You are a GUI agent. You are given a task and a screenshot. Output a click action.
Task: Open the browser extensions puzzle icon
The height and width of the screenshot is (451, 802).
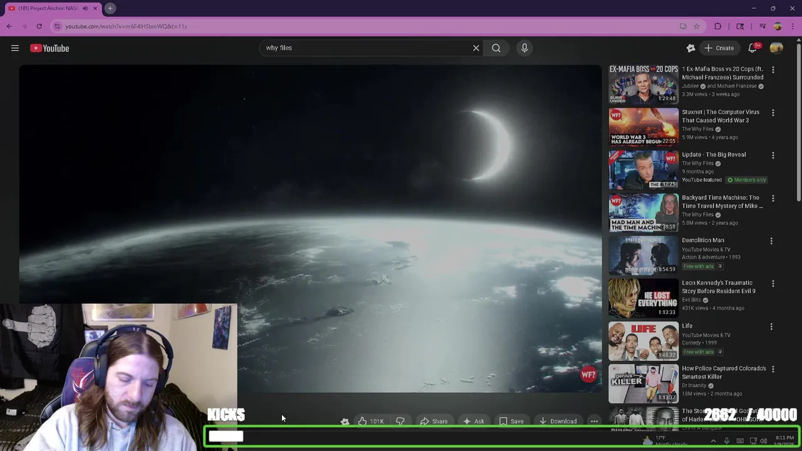pos(718,26)
